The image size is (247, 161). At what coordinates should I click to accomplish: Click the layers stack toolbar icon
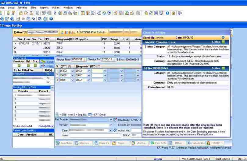(104, 13)
